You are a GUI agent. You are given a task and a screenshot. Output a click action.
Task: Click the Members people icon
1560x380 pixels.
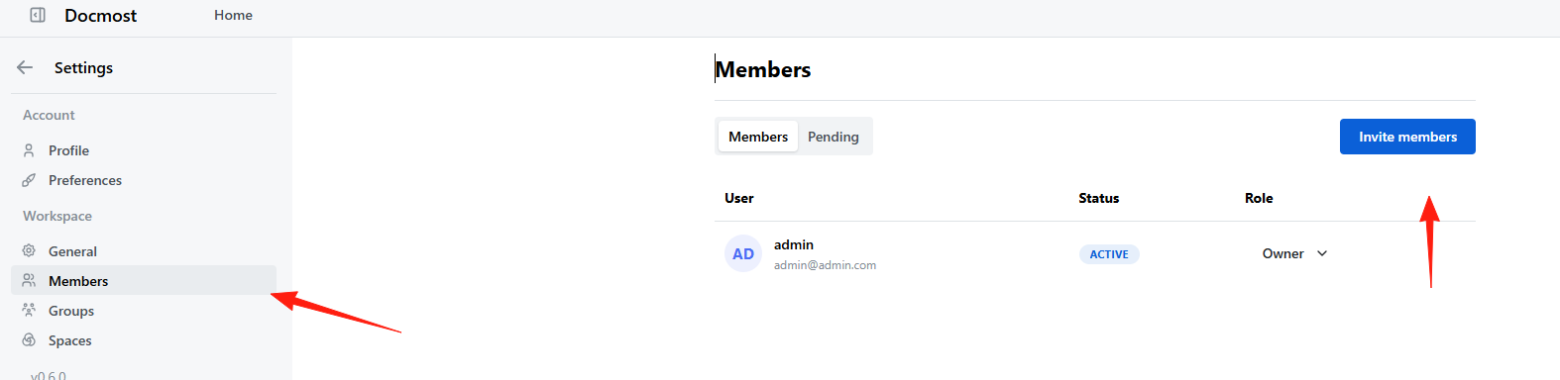[x=29, y=281]
